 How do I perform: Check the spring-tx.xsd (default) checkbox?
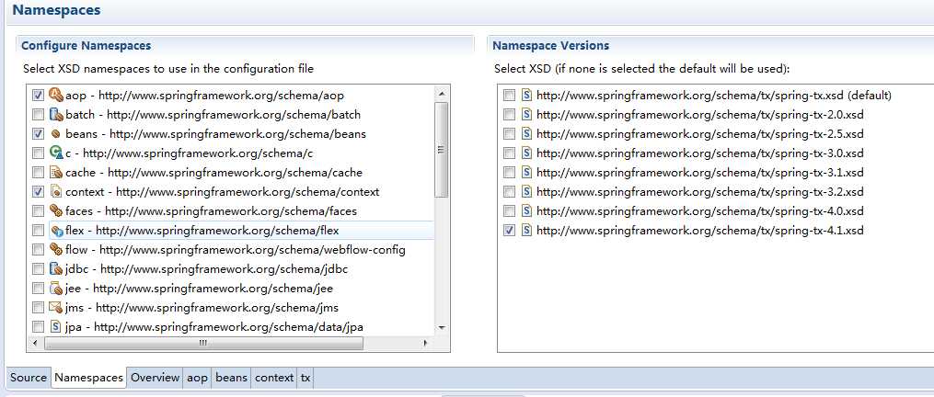pyautogui.click(x=509, y=96)
